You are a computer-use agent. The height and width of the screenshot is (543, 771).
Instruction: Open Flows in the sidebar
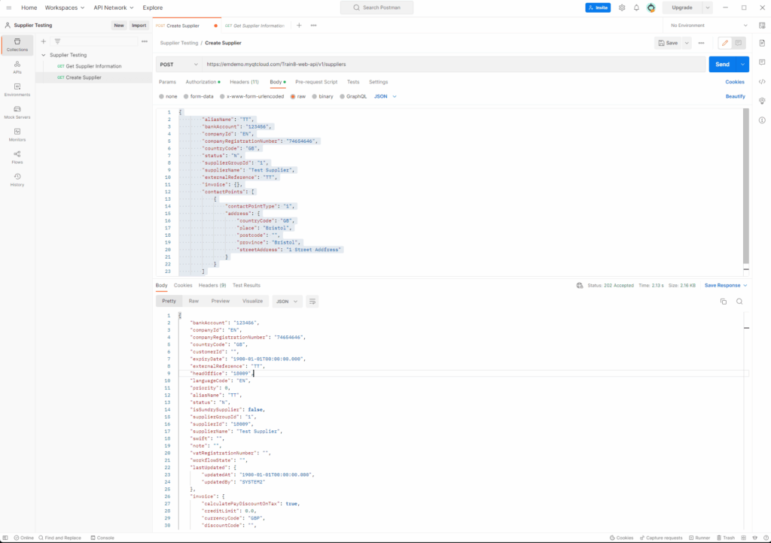[17, 157]
